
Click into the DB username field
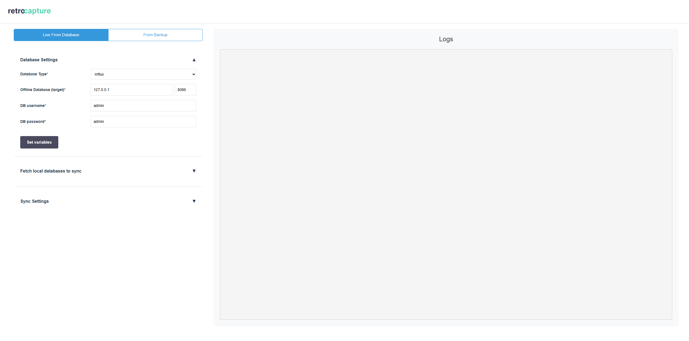click(x=143, y=106)
